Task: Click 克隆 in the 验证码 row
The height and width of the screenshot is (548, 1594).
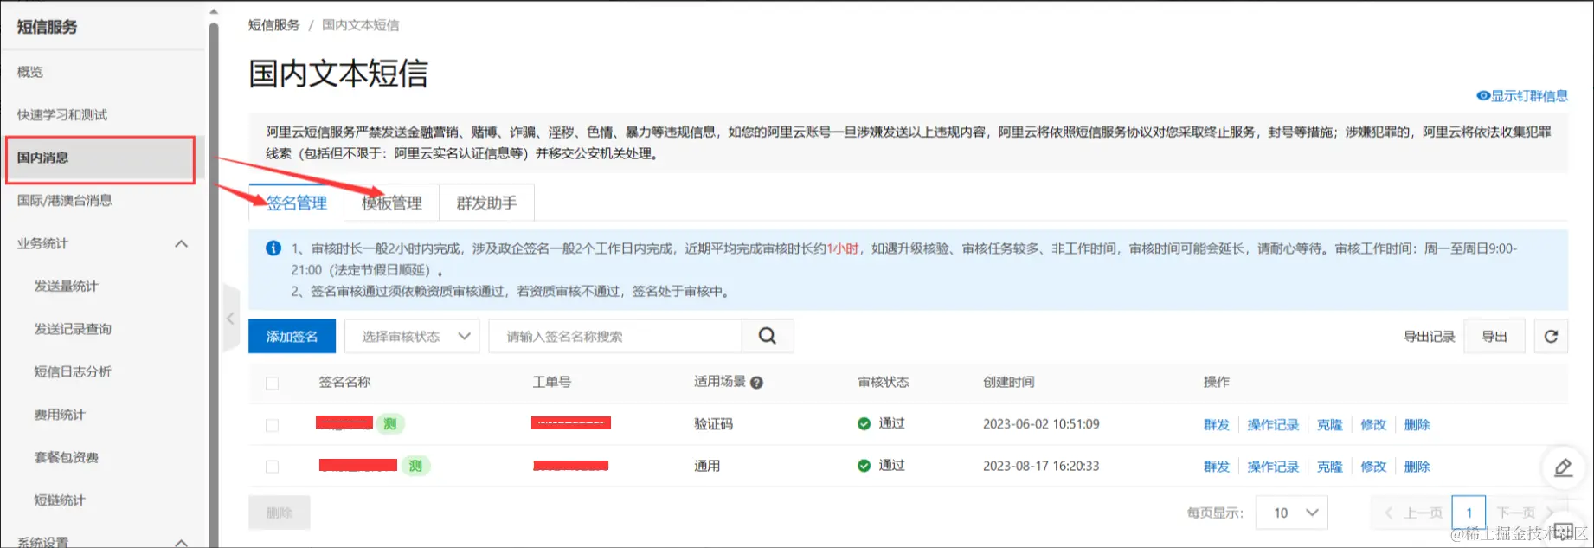Action: click(x=1330, y=424)
